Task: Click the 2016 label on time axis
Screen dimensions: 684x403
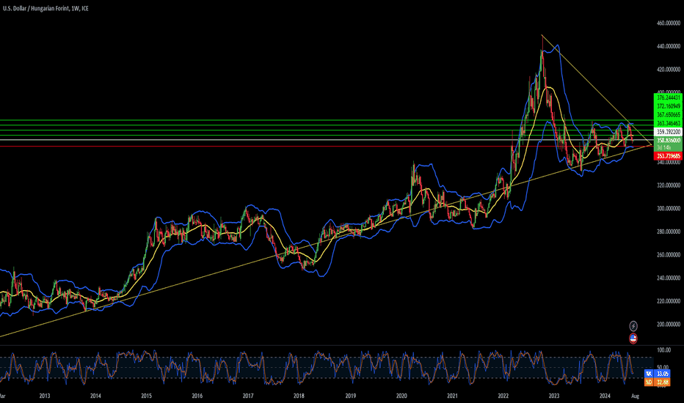Action: pyautogui.click(x=197, y=396)
